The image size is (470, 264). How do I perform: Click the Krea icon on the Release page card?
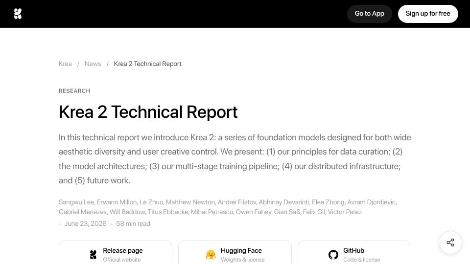(93, 255)
